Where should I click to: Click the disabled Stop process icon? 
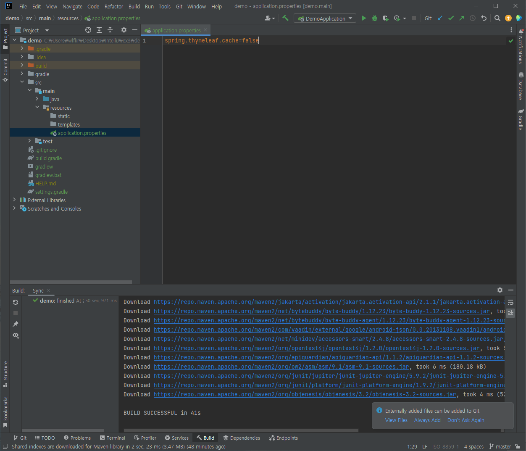coord(414,18)
